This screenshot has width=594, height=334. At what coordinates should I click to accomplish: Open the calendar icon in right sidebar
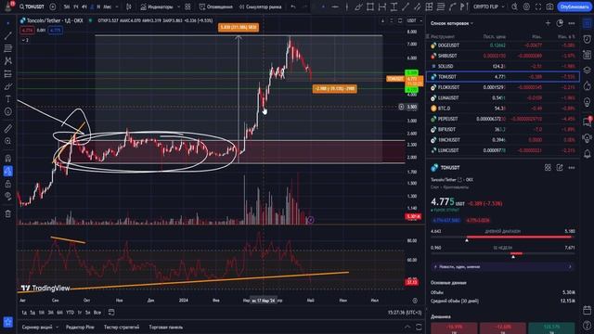pyautogui.click(x=588, y=310)
